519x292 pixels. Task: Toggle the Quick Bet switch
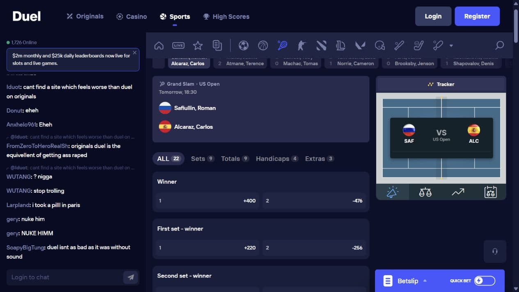(x=485, y=281)
